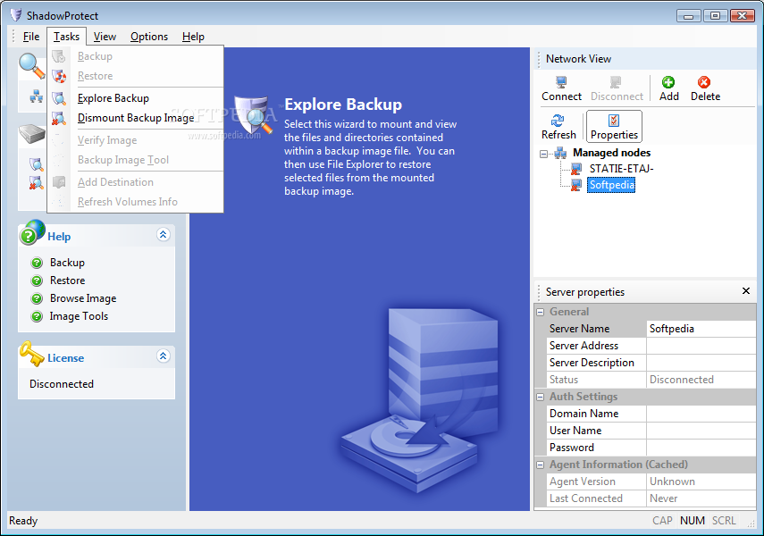Image resolution: width=764 pixels, height=536 pixels.
Task: Select the Softpedia managed node
Action: point(611,185)
